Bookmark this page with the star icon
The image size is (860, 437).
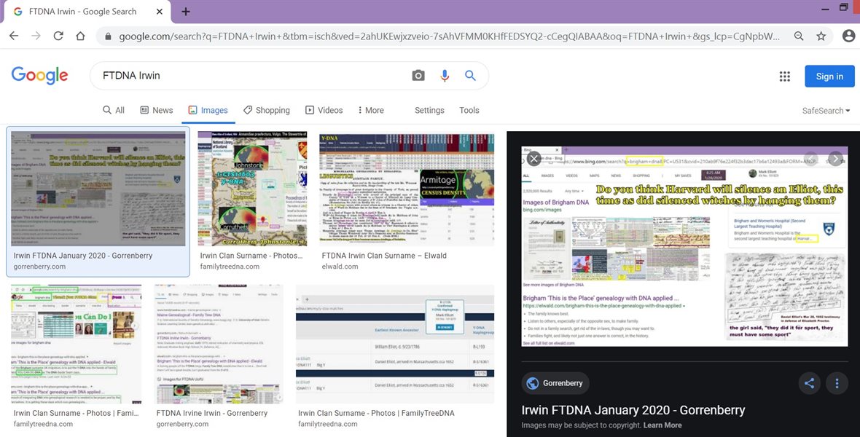pyautogui.click(x=821, y=36)
